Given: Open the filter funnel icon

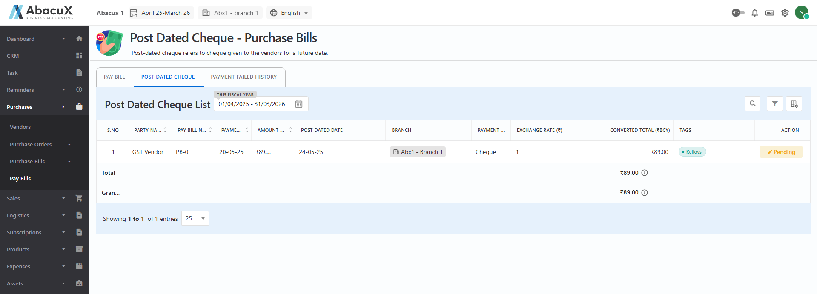Looking at the screenshot, I should 775,104.
